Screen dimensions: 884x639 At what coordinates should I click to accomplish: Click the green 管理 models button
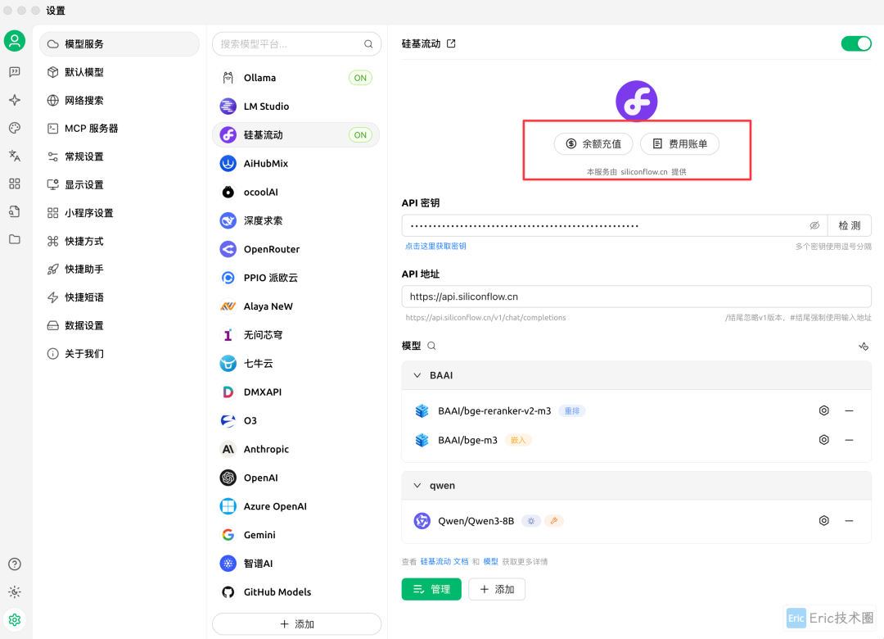(x=431, y=589)
